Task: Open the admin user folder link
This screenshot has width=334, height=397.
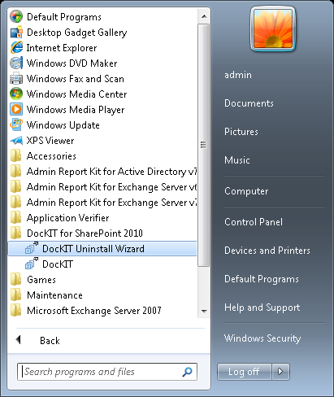Action: (x=238, y=75)
